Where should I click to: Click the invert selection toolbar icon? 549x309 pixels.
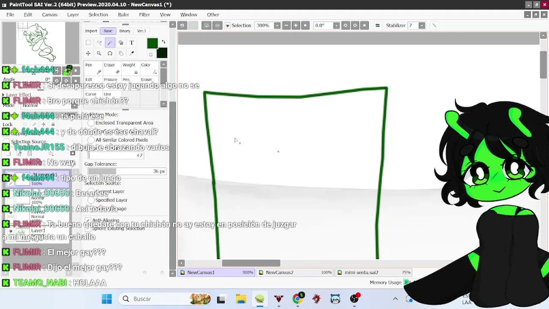(217, 25)
